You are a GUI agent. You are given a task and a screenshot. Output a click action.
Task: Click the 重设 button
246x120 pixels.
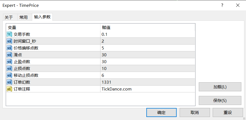click(x=228, y=112)
